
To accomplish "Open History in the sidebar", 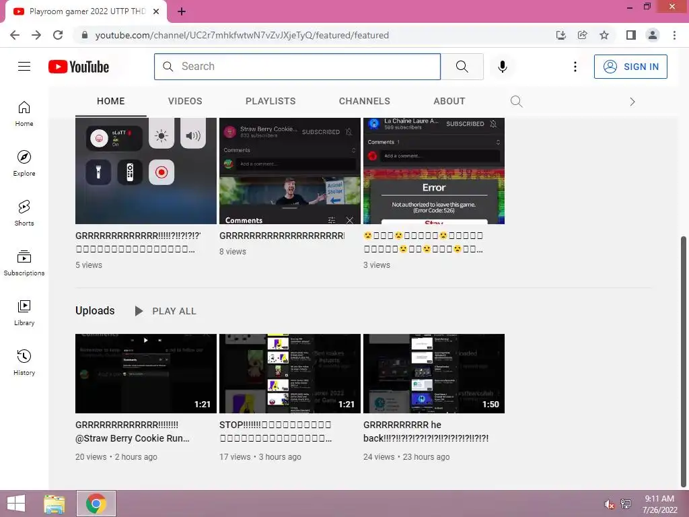I will (24, 363).
